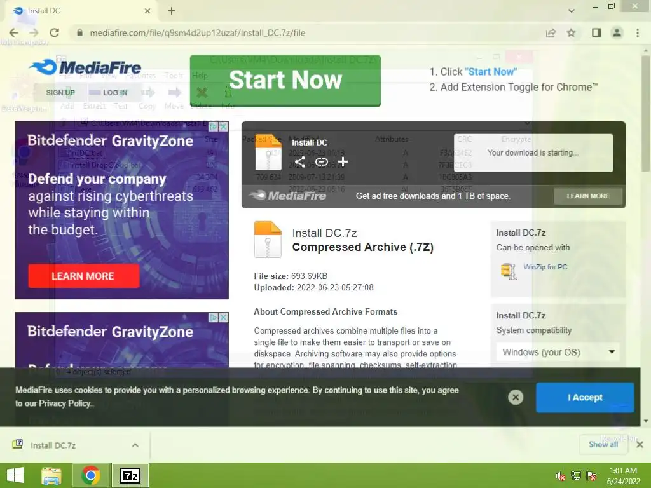
Task: Dismiss the cookie notice with the round X
Action: click(516, 398)
